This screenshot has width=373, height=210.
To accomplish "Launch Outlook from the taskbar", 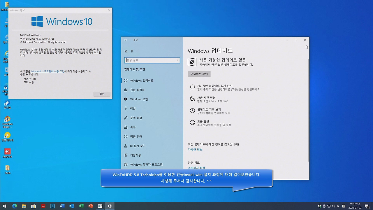I will pyautogui.click(x=72, y=206).
